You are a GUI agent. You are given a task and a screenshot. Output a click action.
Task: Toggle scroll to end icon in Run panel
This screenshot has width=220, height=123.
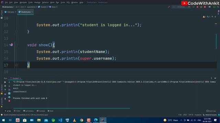(9, 93)
